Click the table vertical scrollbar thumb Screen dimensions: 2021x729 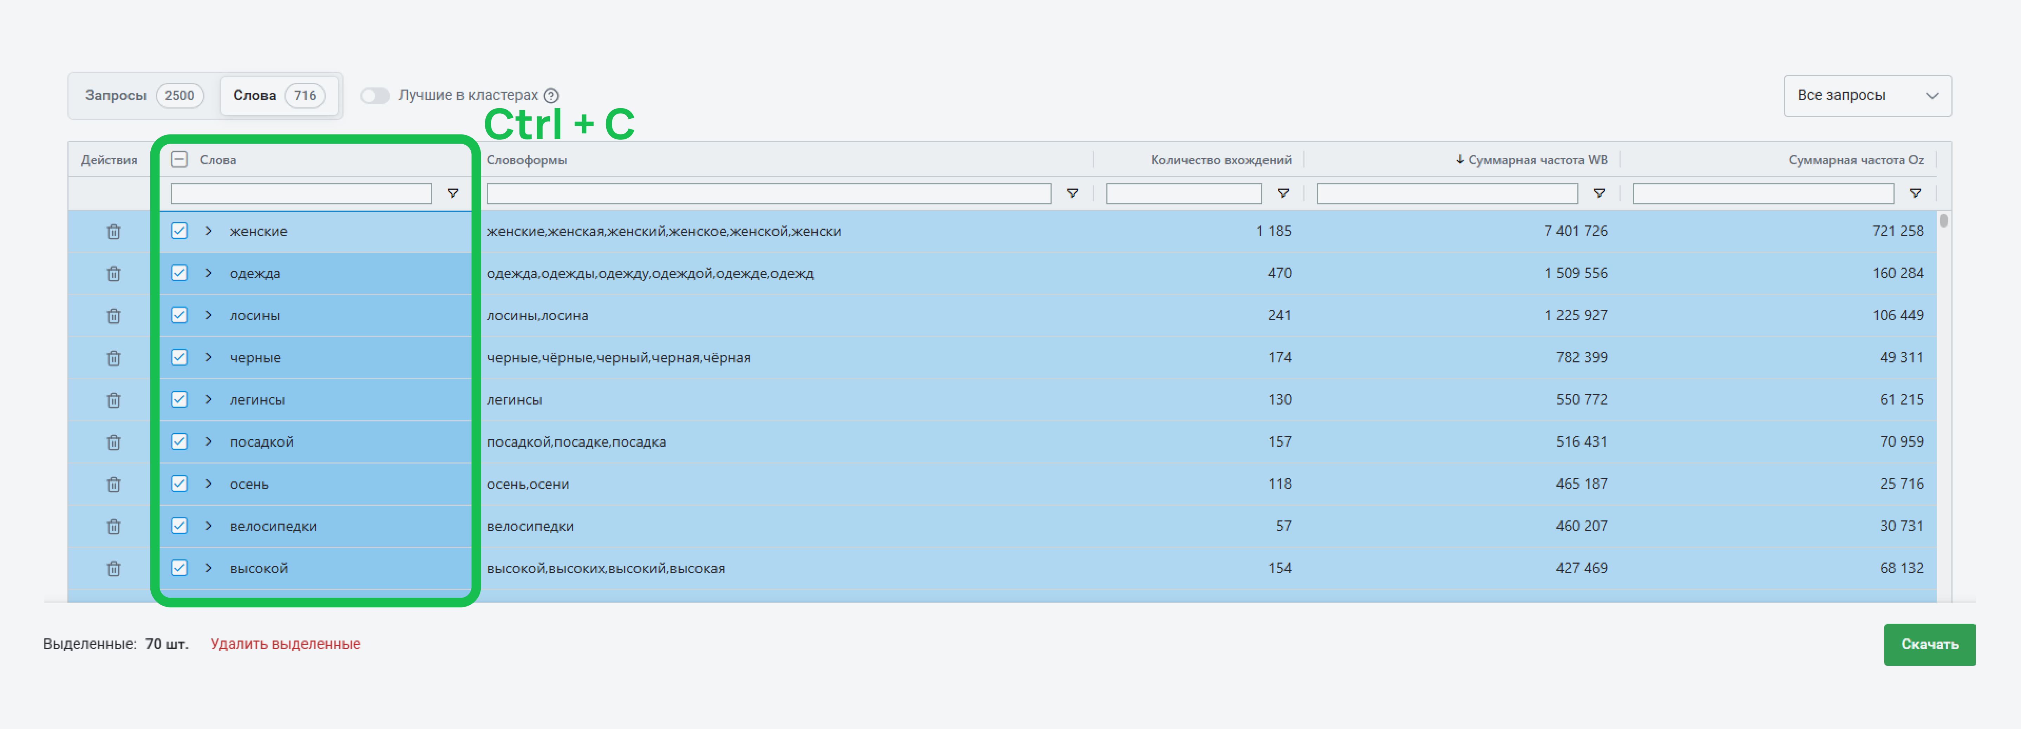(x=1944, y=221)
